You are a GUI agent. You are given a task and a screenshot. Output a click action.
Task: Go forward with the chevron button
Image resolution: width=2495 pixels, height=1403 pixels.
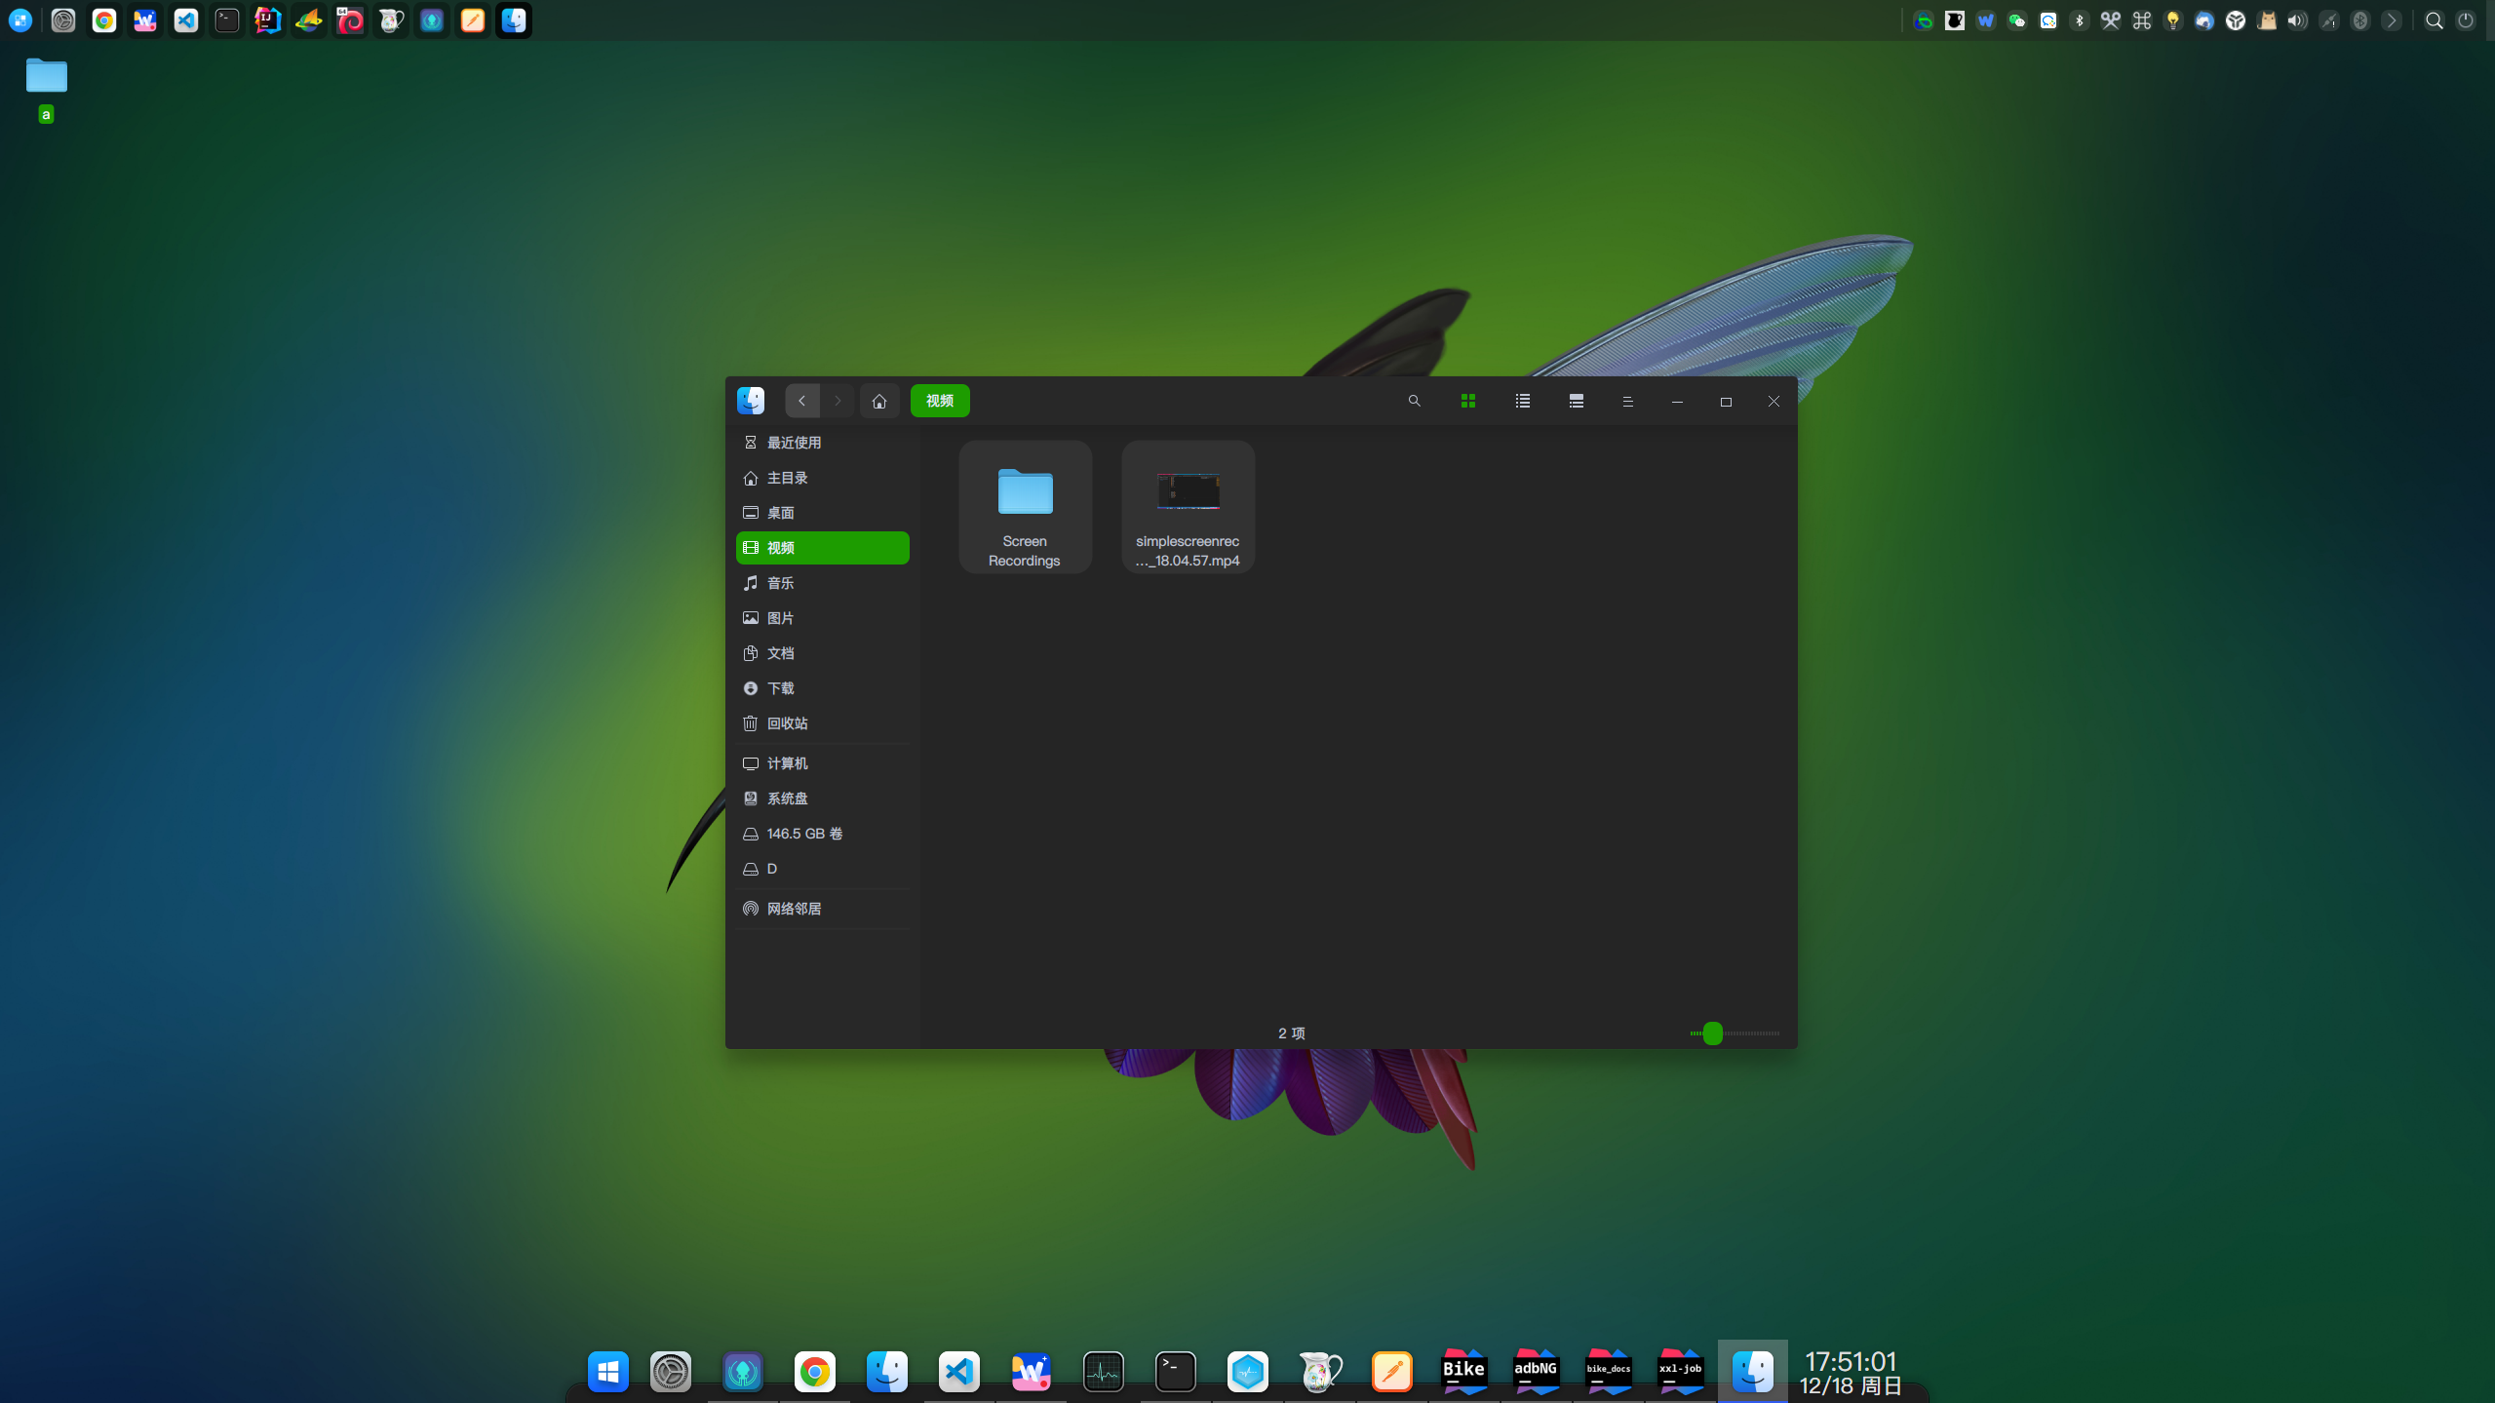coord(838,401)
